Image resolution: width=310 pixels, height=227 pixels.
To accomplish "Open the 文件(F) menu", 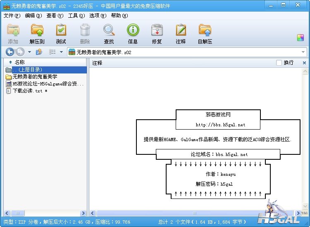I will pos(12,16).
